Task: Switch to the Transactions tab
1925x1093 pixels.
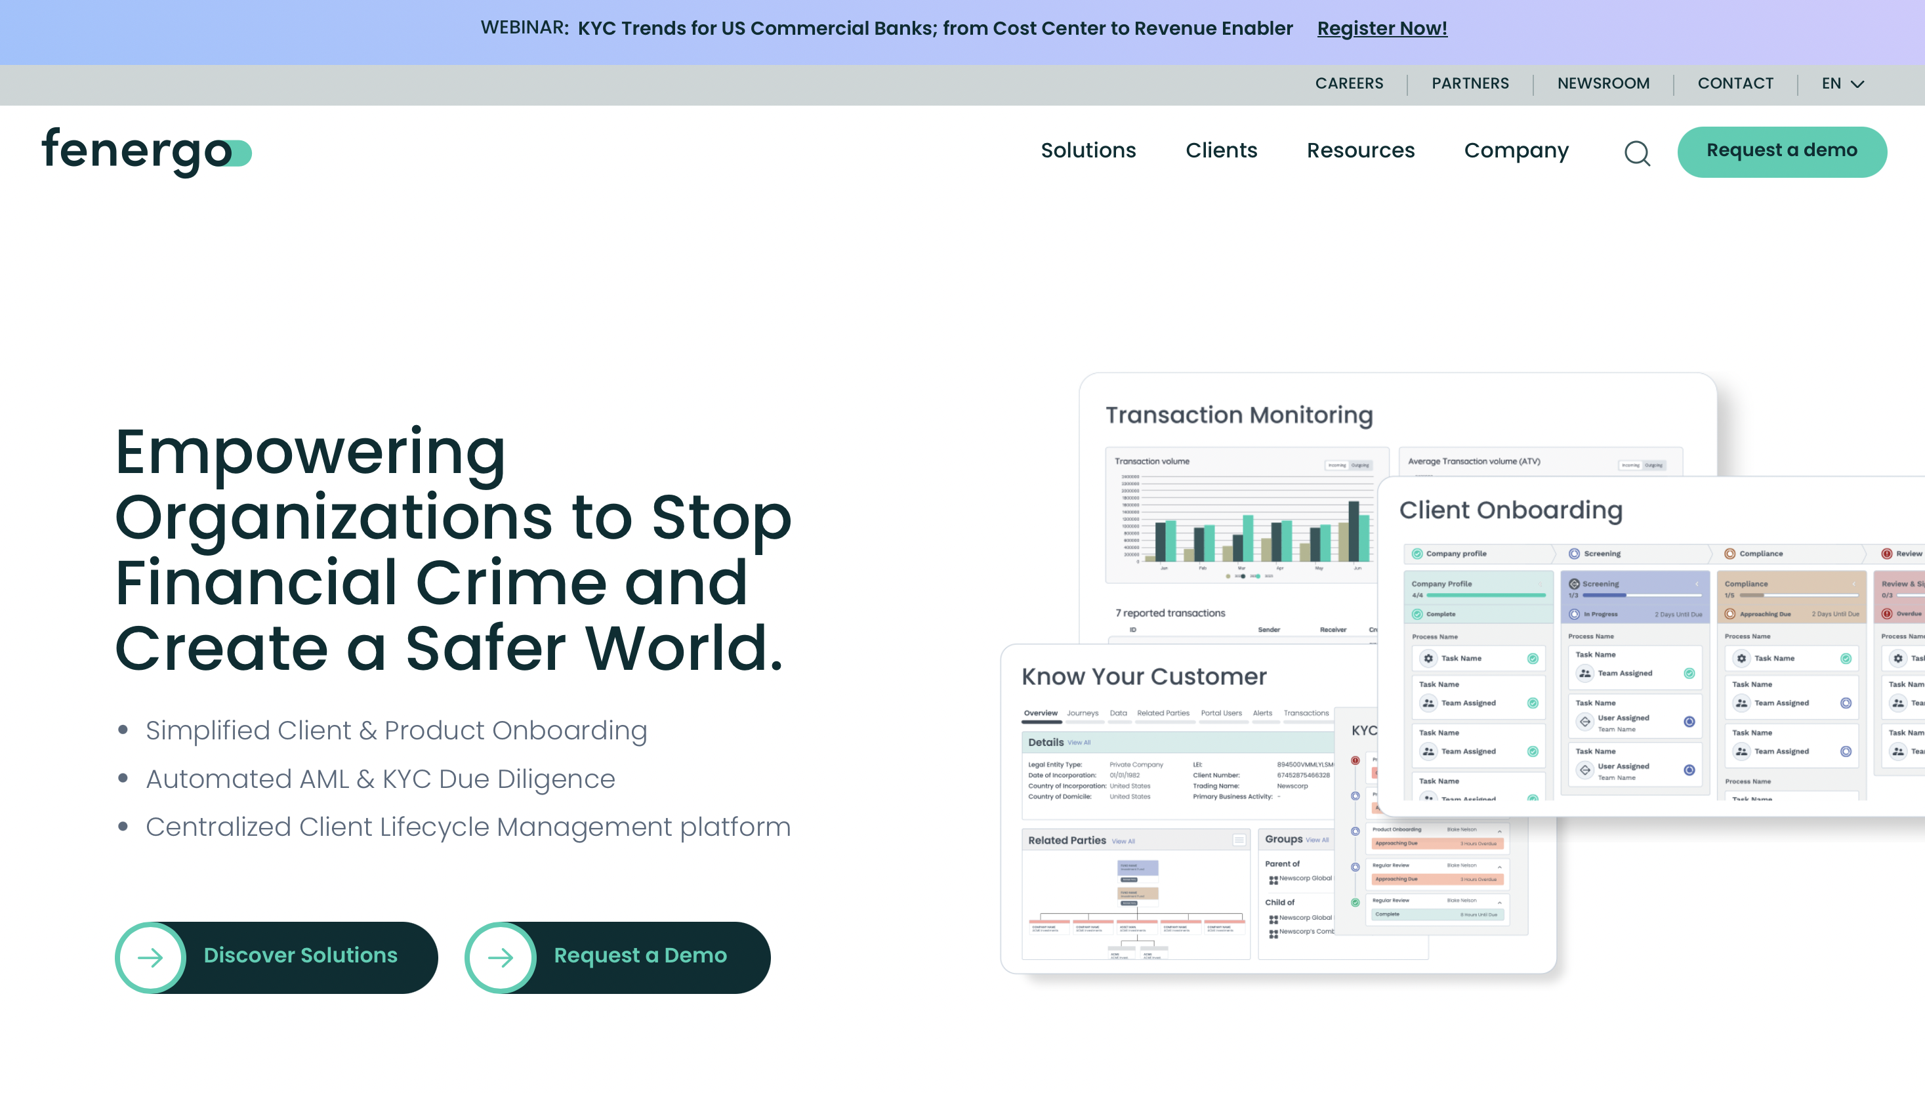Action: pyautogui.click(x=1308, y=712)
